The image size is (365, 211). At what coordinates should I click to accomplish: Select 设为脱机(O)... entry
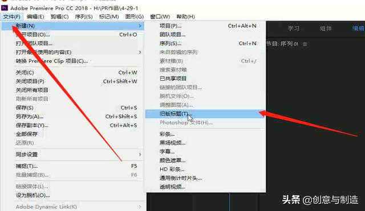click(x=73, y=195)
